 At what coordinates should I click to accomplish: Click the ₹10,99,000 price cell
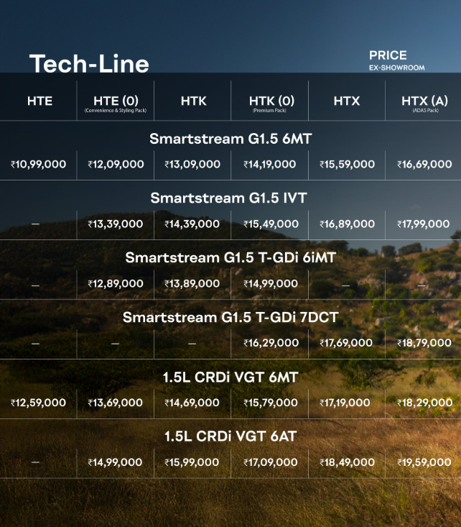[39, 165]
